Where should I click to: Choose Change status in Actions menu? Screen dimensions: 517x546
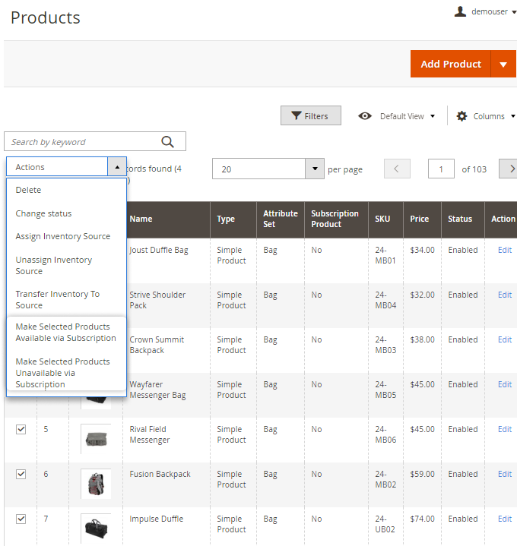coord(43,213)
